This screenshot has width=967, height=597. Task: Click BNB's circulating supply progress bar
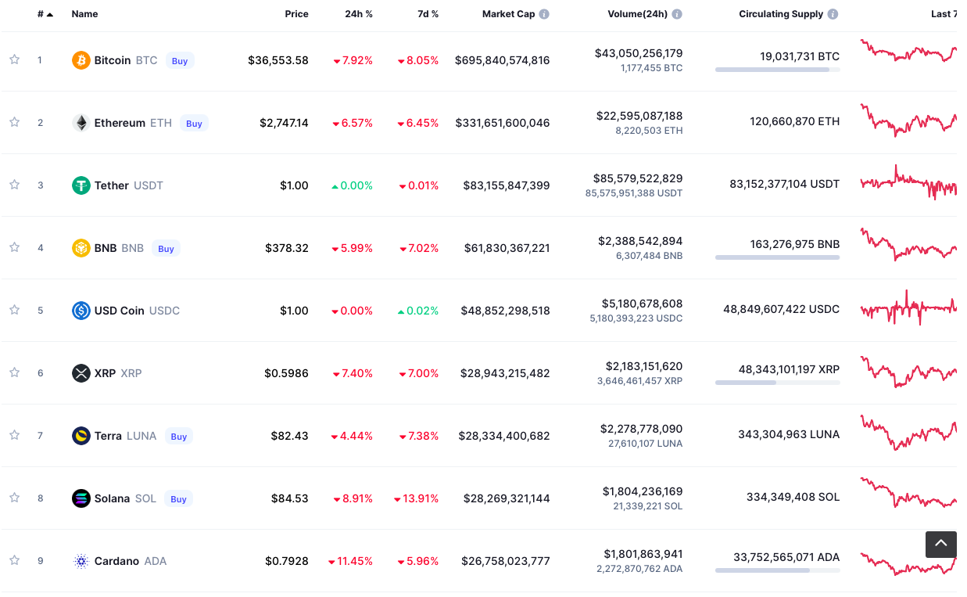[777, 257]
